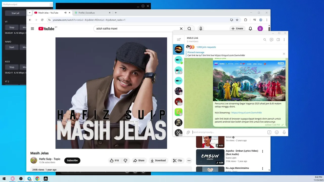Like the Masih Jelas video
Screen dimensions: 324x182
(x=114, y=161)
